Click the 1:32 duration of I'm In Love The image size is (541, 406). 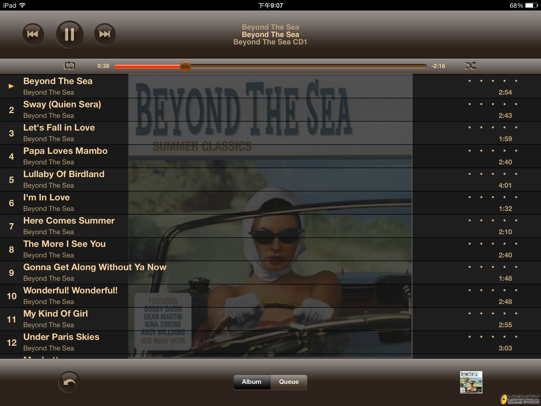(505, 209)
